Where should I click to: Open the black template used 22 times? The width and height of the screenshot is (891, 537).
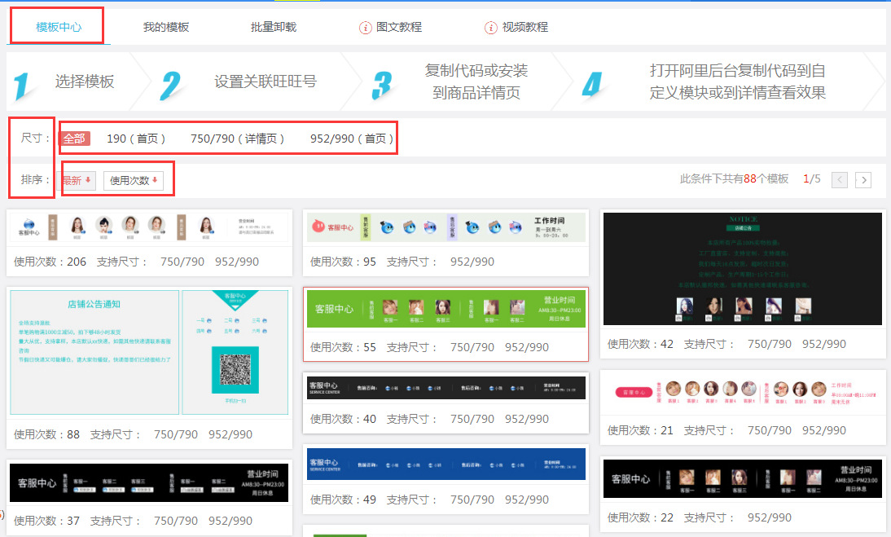[743, 478]
